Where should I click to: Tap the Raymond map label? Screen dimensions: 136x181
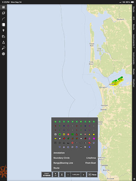click(120, 19)
